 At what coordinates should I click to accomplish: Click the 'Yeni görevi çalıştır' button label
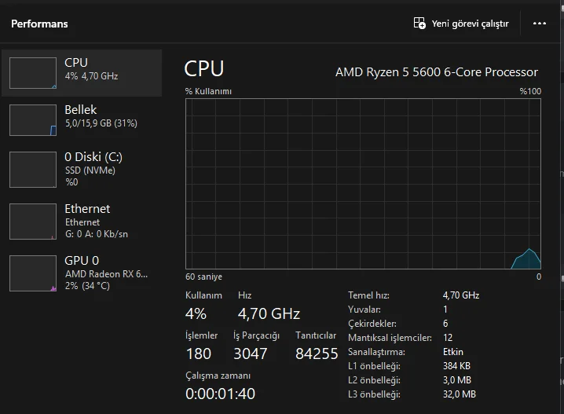click(x=470, y=24)
